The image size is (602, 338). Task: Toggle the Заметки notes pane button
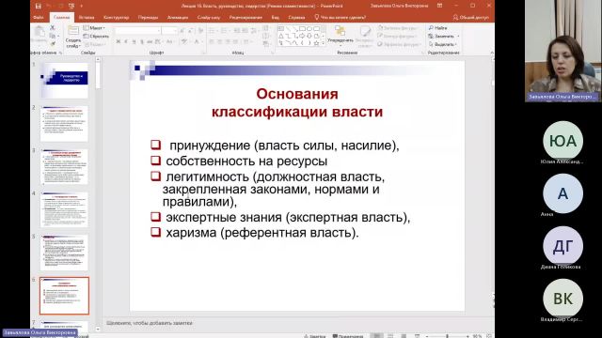[315, 336]
